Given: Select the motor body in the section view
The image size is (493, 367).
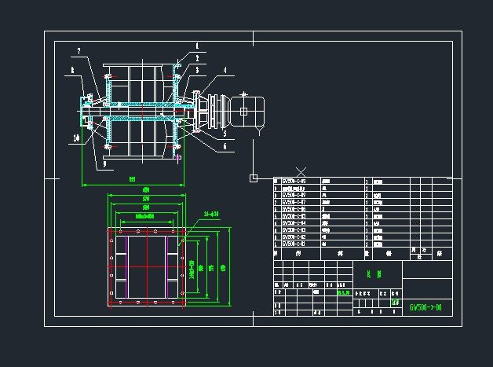Looking at the screenshot, I should click(247, 112).
